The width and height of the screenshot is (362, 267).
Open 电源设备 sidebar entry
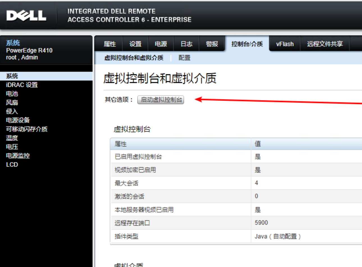pyautogui.click(x=18, y=120)
